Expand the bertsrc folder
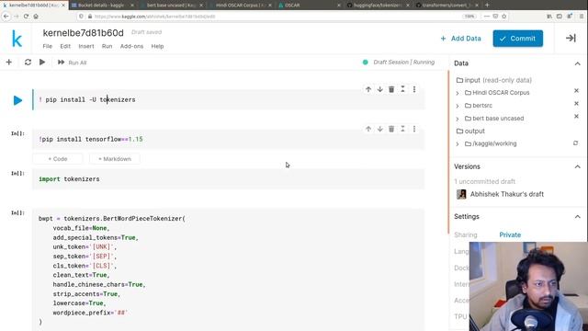Viewport: 588px width, 331px height. [458, 107]
